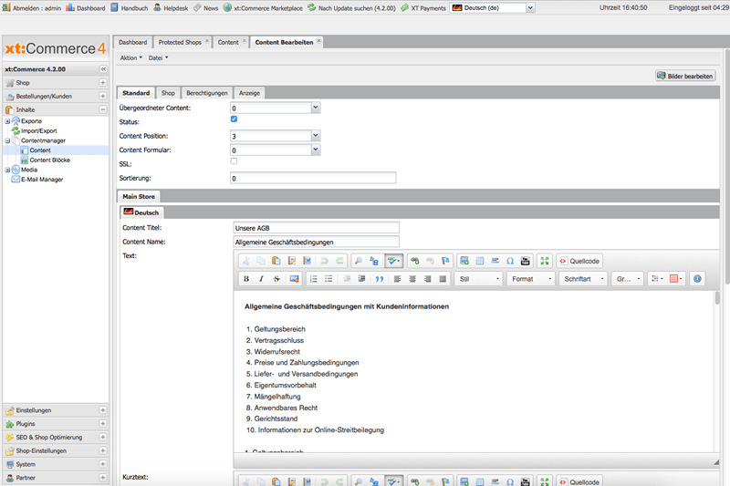The height and width of the screenshot is (486, 730).
Task: Justify text in the Text editor
Action: [x=443, y=279]
